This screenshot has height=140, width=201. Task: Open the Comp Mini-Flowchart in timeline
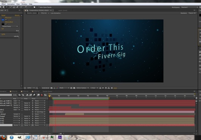click(15, 95)
